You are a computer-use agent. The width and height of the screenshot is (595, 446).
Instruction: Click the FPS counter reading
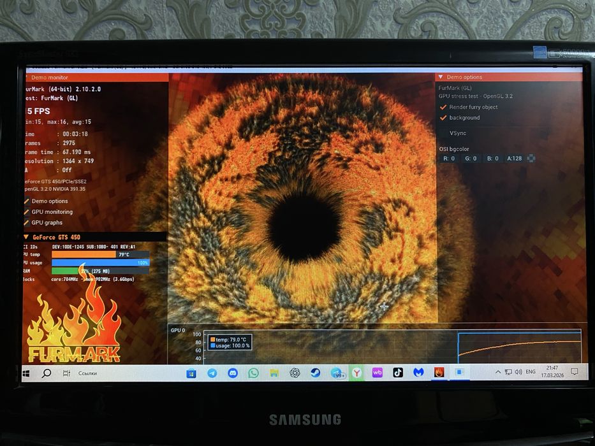click(38, 111)
